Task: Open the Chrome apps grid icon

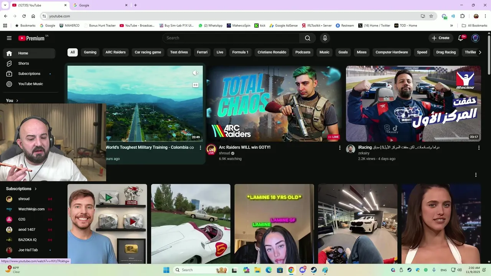Action: tap(5, 26)
